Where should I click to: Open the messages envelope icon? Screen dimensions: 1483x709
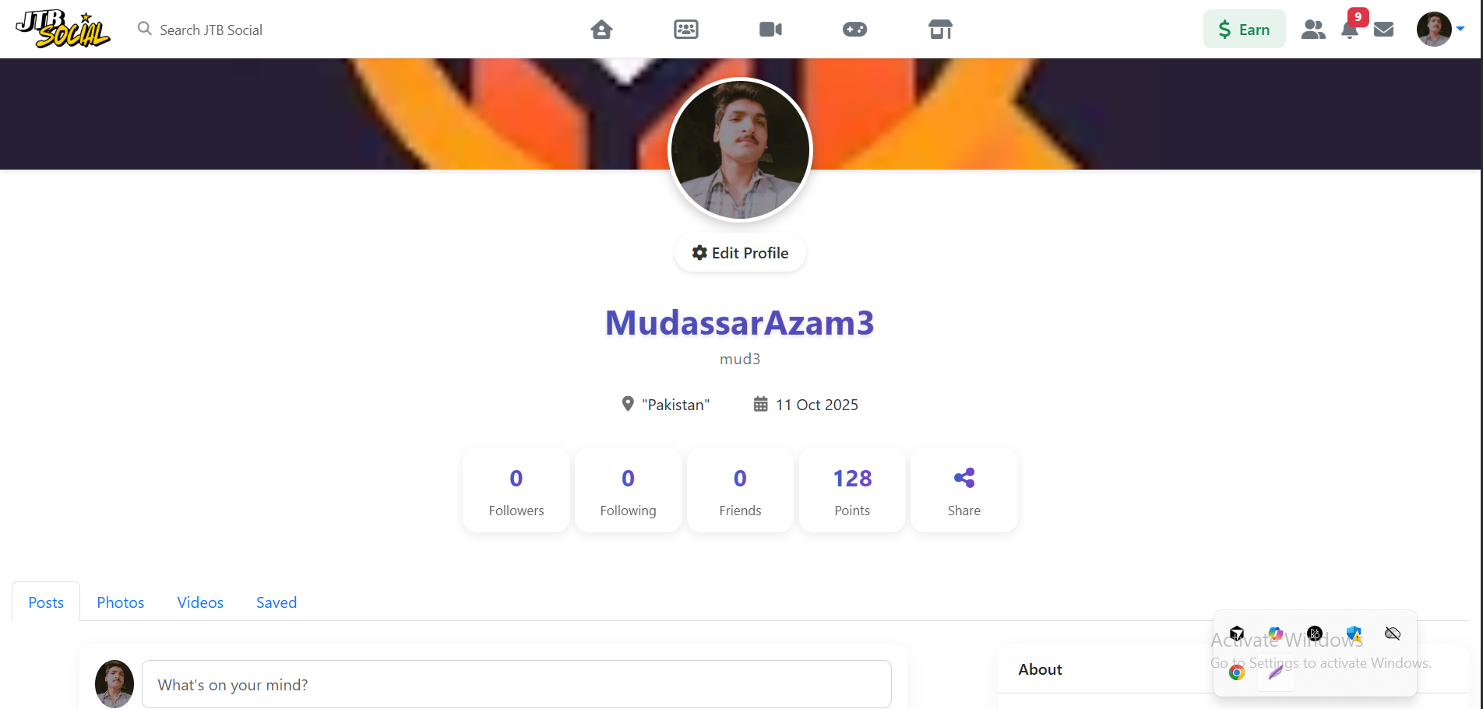point(1383,30)
